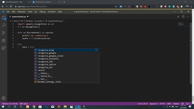Screen dimensions: 194x109
Task: Open Source Control view in activity bar
Action: coord(4,33)
